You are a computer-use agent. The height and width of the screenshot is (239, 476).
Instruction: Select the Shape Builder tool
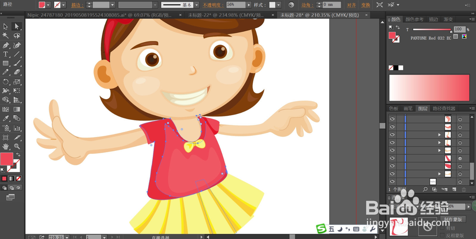click(5, 100)
